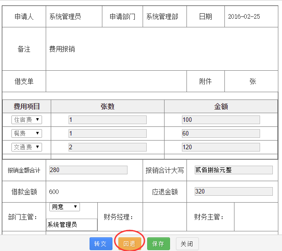The height and width of the screenshot is (251, 282).
Task: Select the 财务经理 label
Action: pyautogui.click(x=118, y=217)
